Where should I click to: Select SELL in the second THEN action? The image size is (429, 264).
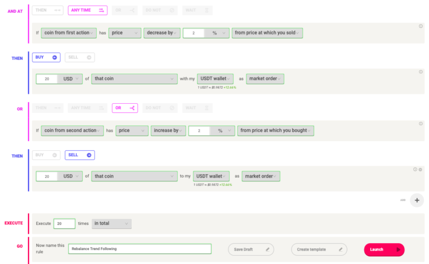[80, 155]
